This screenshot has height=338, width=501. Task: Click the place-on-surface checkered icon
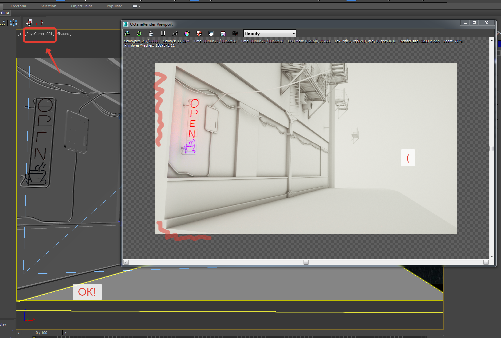pyautogui.click(x=29, y=23)
